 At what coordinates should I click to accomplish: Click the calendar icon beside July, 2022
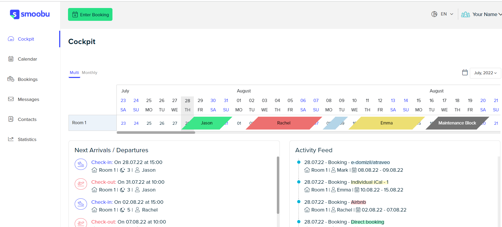click(x=465, y=73)
